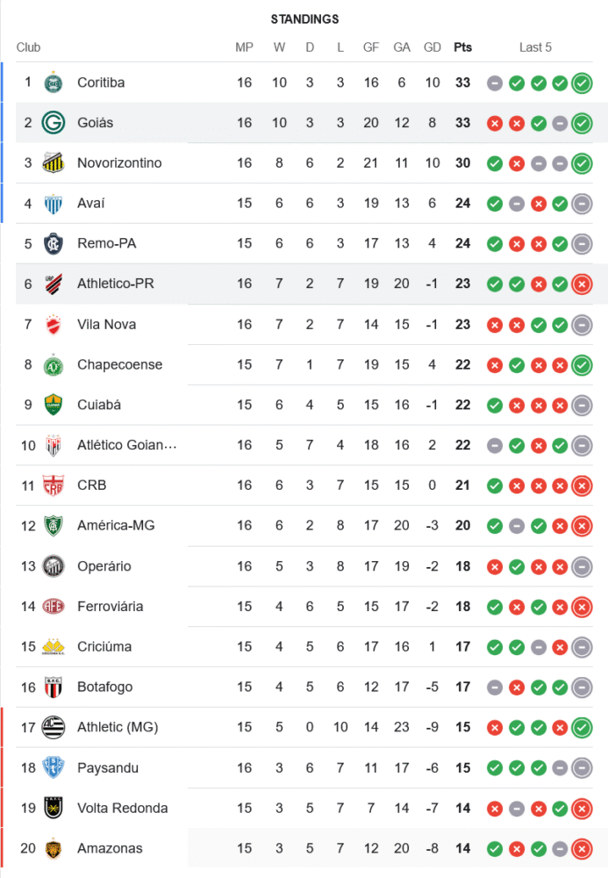The width and height of the screenshot is (608, 878).
Task: Click Avaí's latest draw result icon
Action: click(581, 204)
